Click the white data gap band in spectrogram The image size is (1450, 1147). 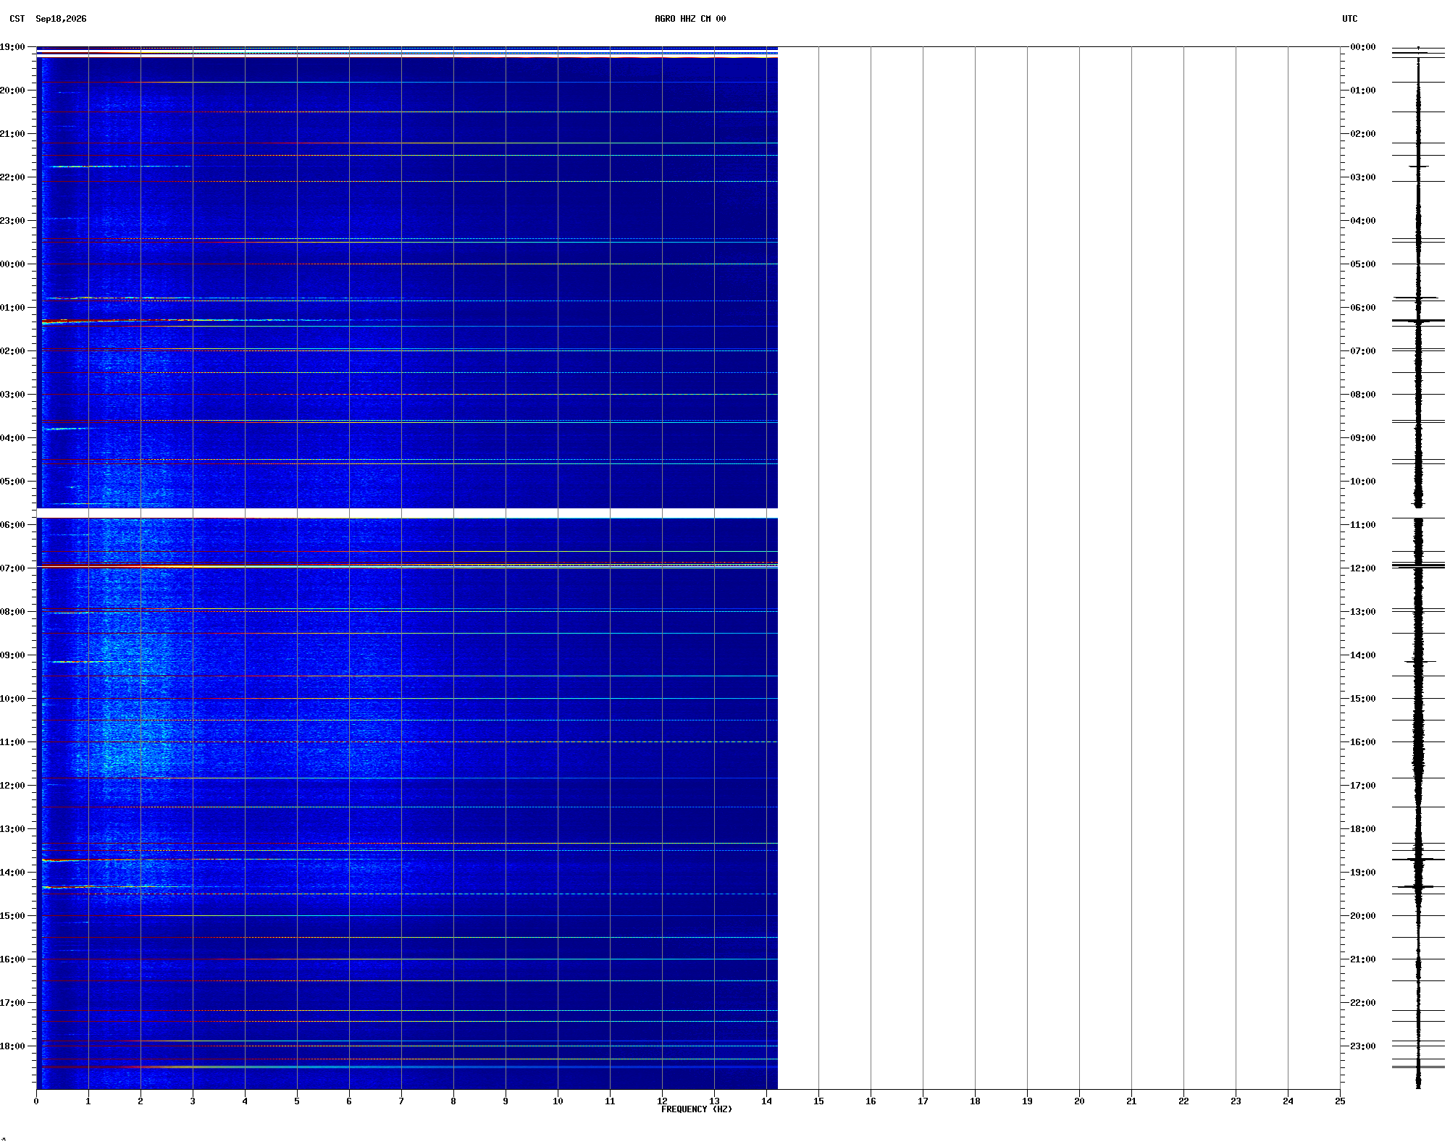(407, 513)
